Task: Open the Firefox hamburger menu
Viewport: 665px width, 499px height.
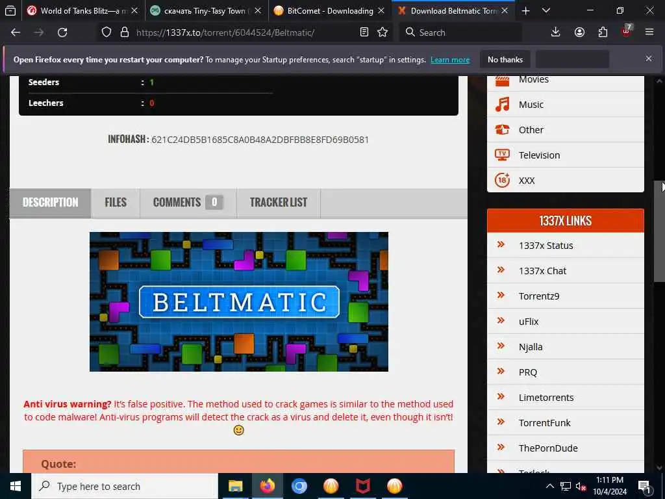Action: tap(649, 32)
